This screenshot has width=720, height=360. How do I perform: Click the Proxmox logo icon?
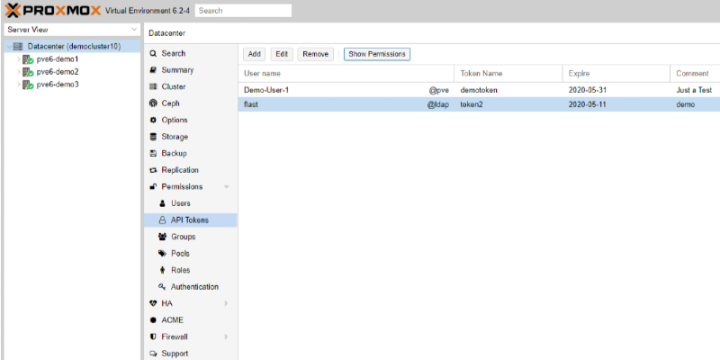13,11
